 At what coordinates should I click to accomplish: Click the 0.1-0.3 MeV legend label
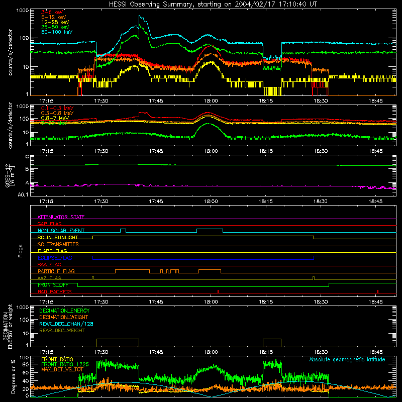(57, 108)
